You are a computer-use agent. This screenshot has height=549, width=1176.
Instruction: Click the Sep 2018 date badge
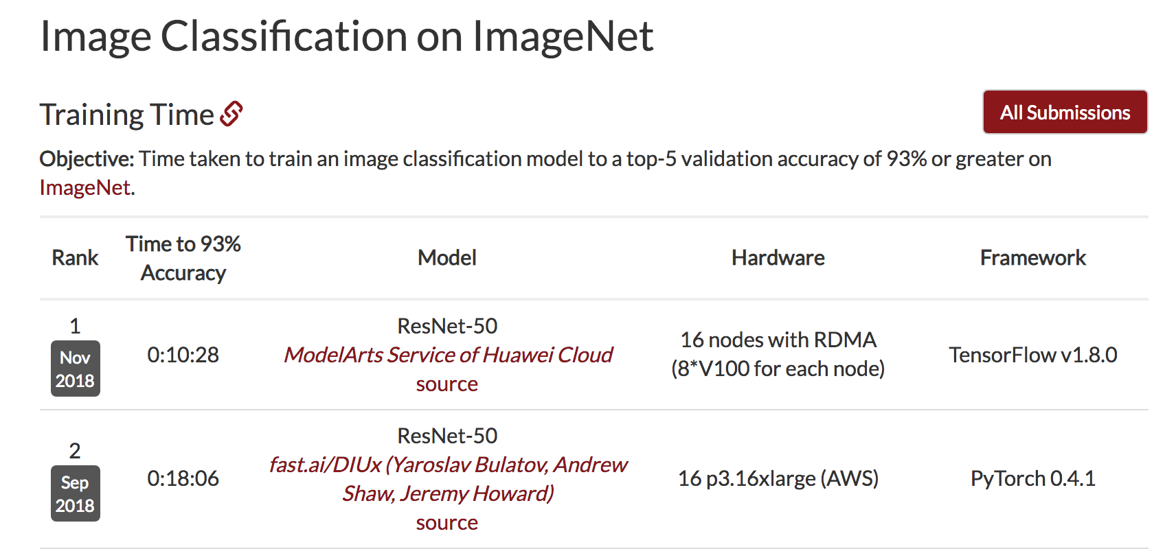click(76, 493)
